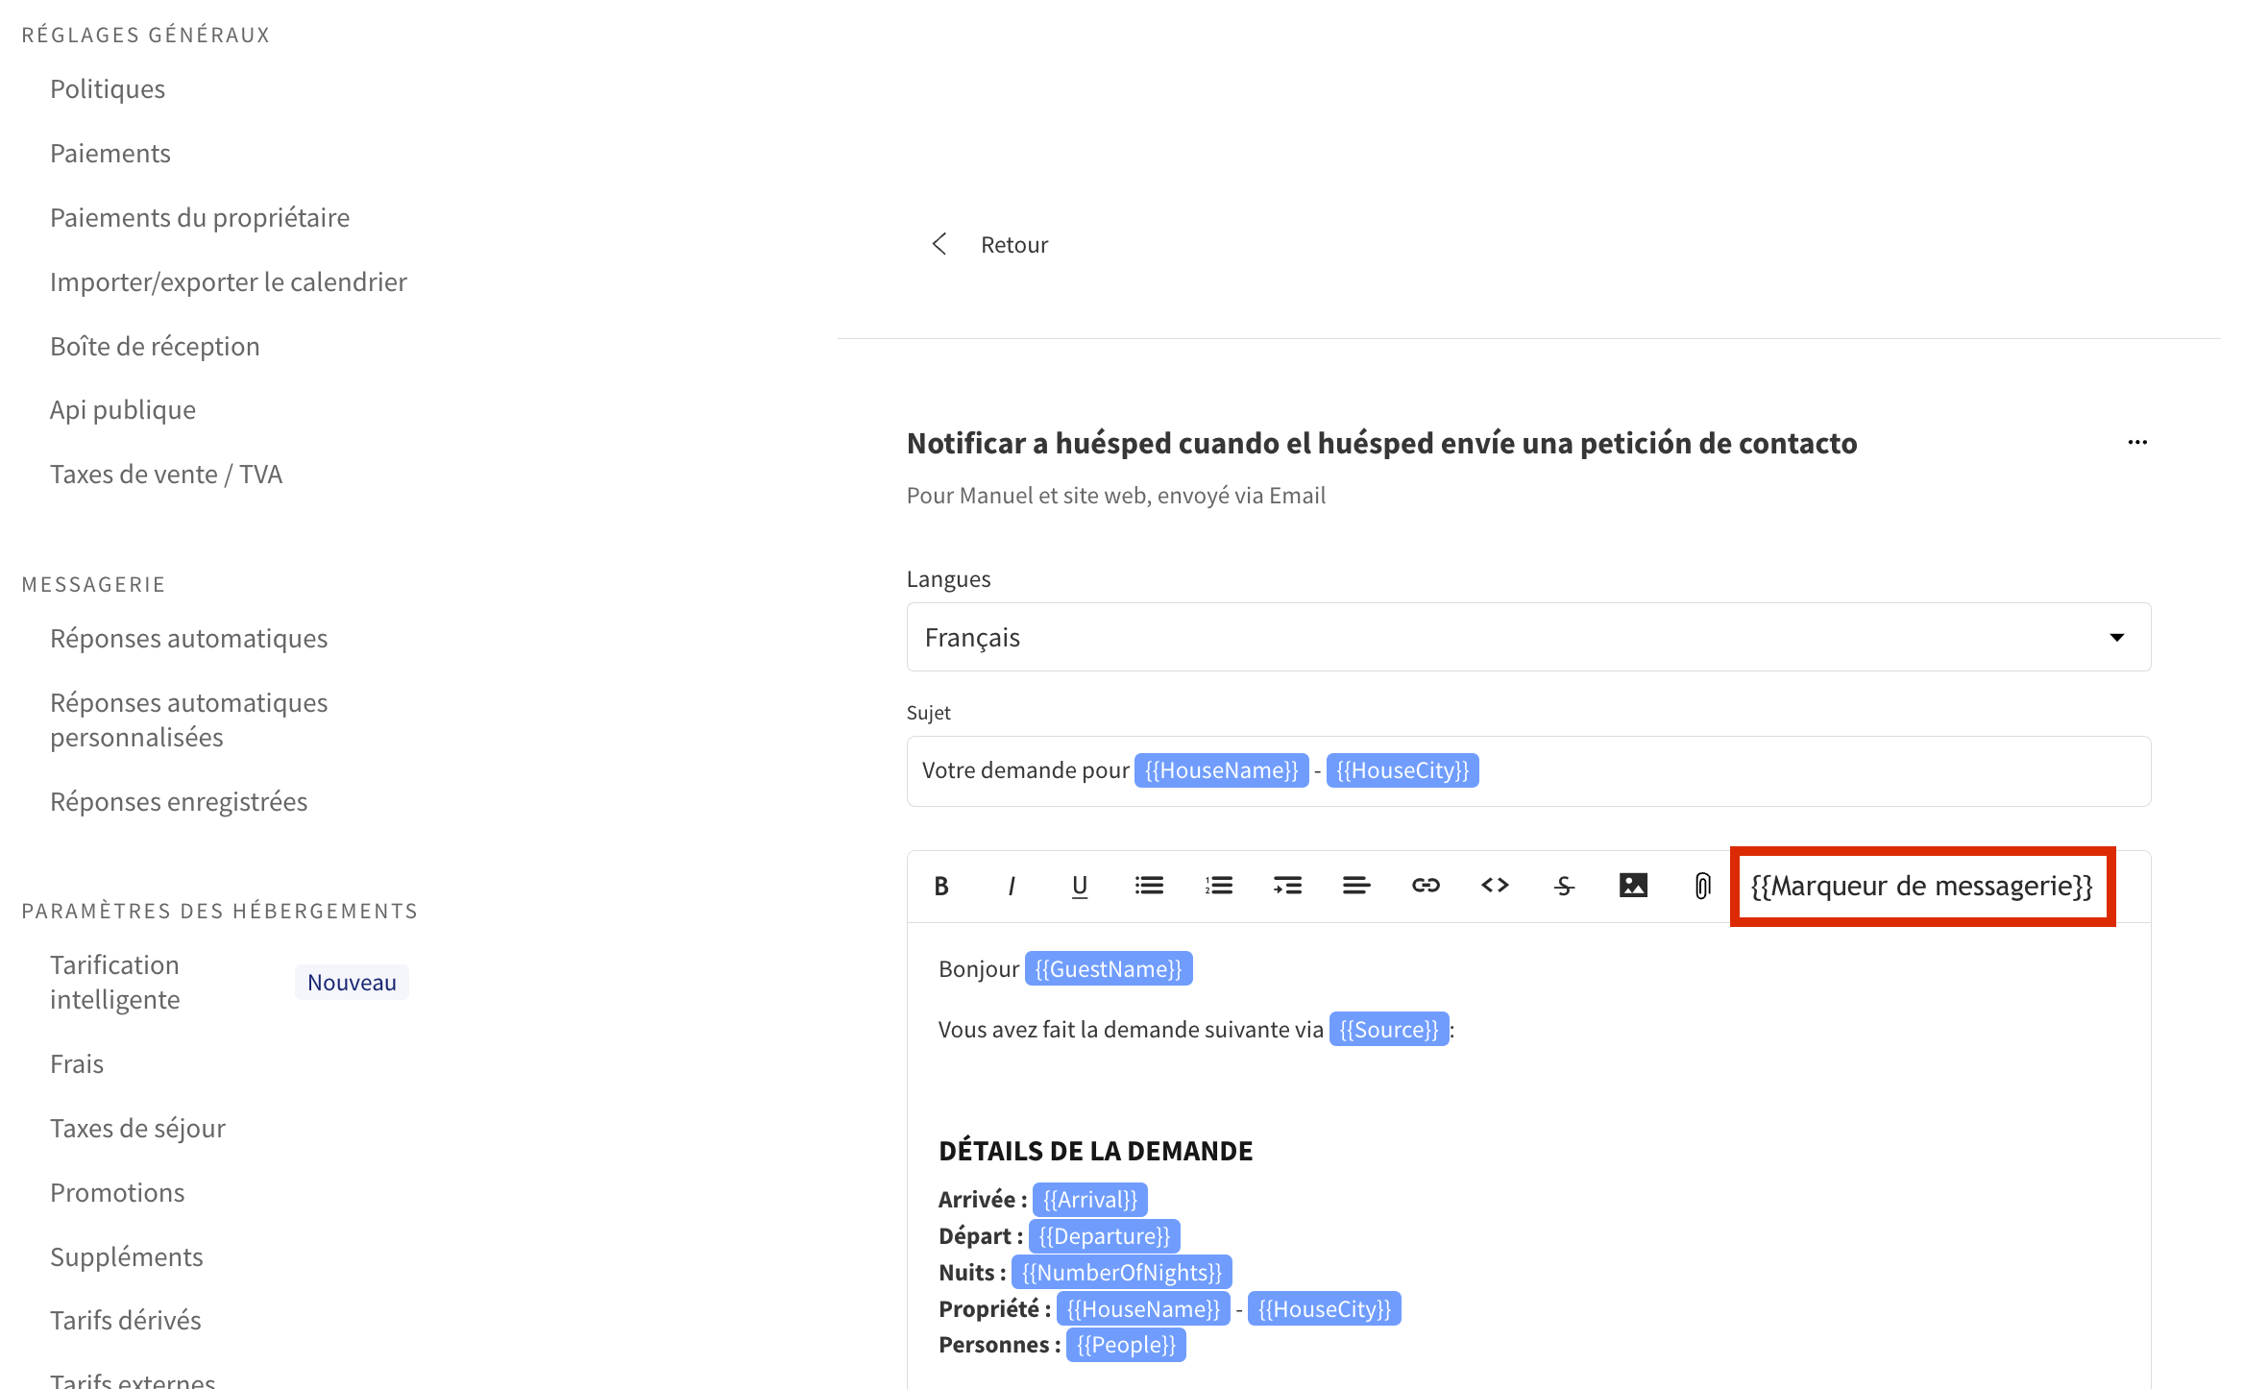The height and width of the screenshot is (1389, 2244).
Task: Open Réponses automatiques in the sidebar
Action: tap(188, 639)
